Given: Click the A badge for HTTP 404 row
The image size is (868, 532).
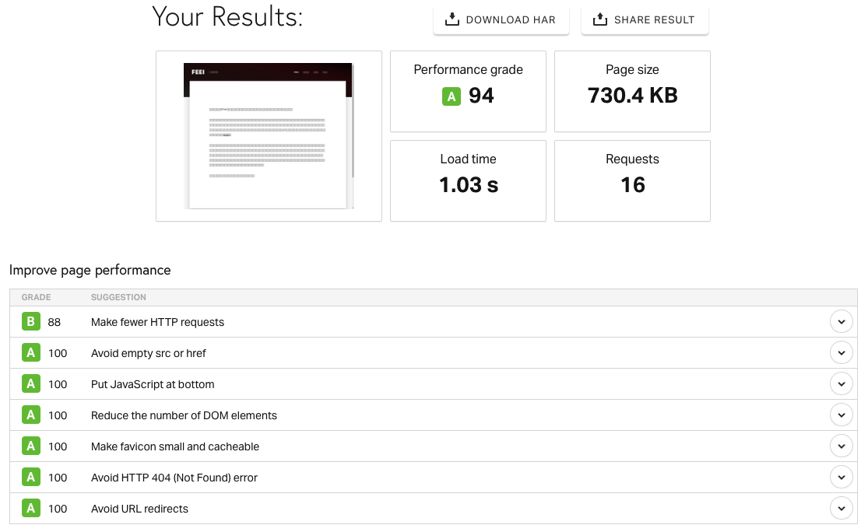Looking at the screenshot, I should click(x=31, y=478).
